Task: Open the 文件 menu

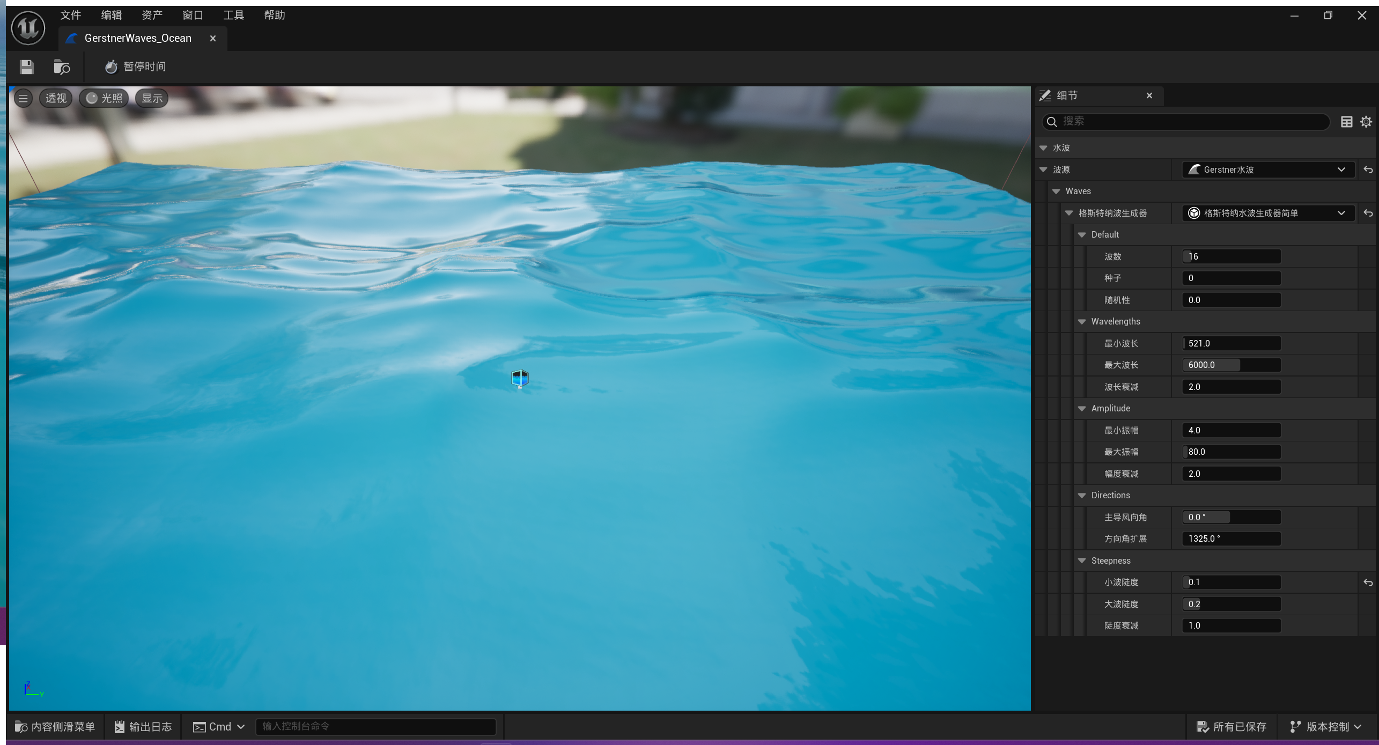Action: (x=71, y=15)
